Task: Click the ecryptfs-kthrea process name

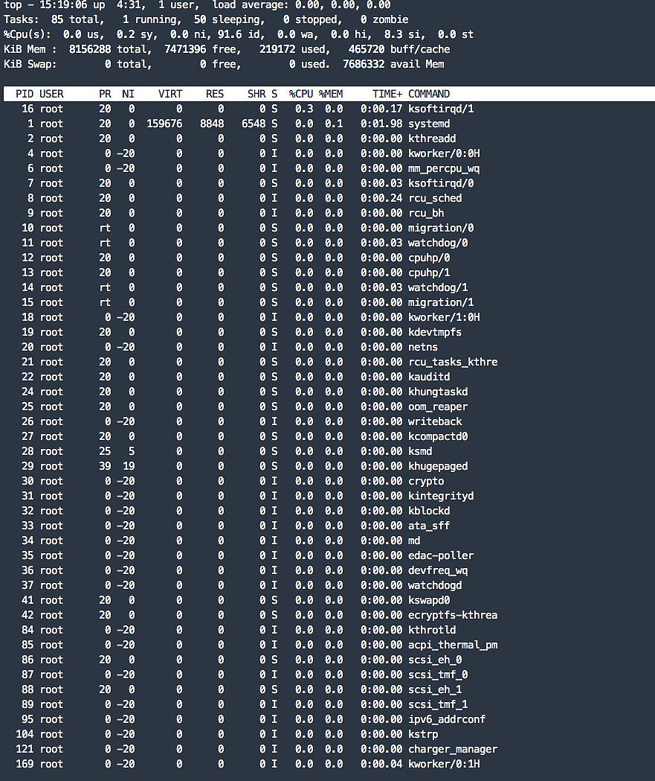Action: click(453, 615)
